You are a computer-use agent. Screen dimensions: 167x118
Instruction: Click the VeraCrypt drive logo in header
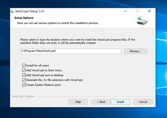pyautogui.click(x=142, y=20)
